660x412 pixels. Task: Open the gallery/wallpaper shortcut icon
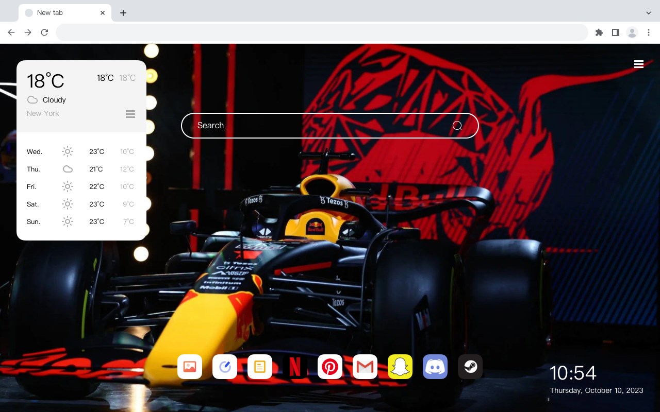click(190, 367)
